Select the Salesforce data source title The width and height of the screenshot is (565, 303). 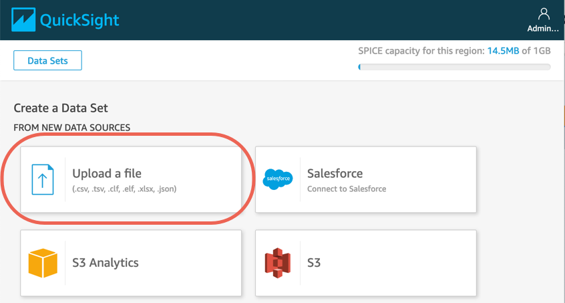click(x=335, y=173)
